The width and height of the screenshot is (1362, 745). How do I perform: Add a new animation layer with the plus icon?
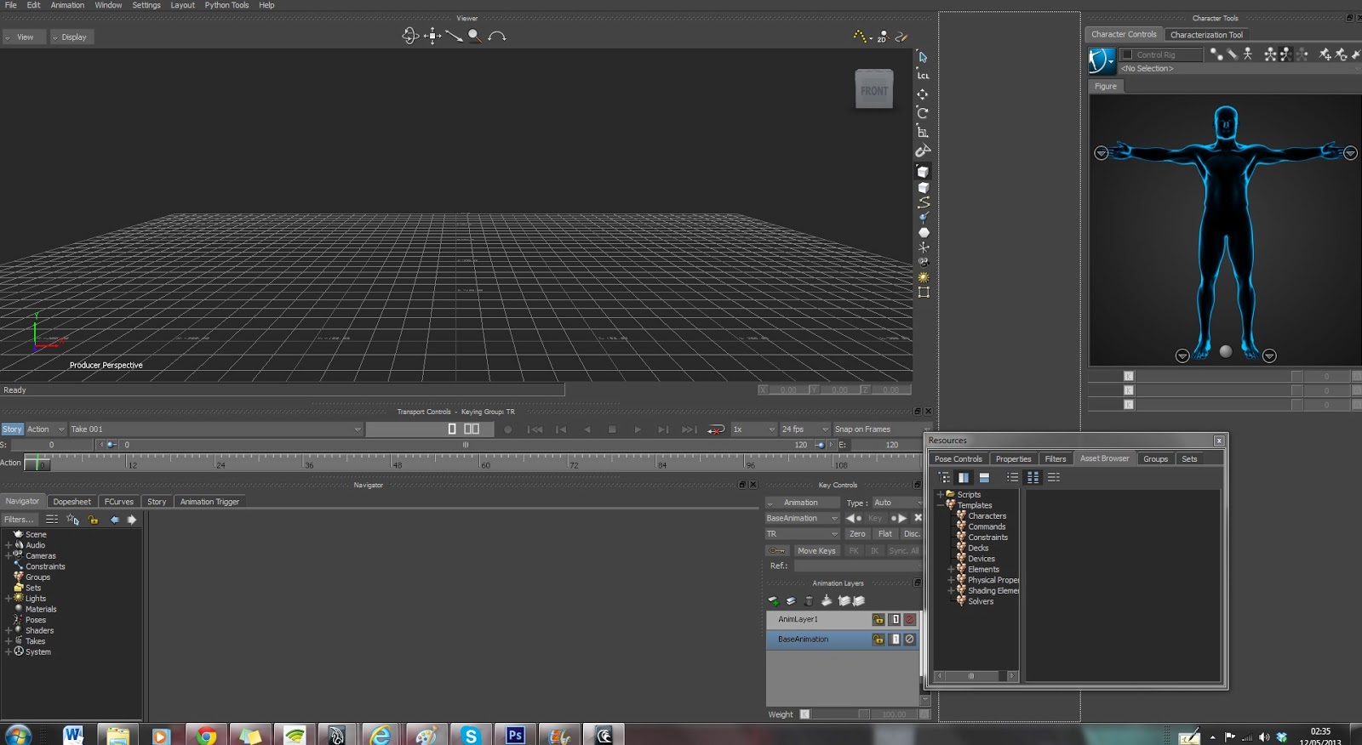773,600
